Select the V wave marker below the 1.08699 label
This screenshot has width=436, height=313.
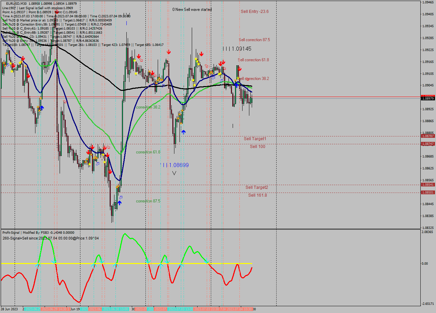(x=174, y=173)
